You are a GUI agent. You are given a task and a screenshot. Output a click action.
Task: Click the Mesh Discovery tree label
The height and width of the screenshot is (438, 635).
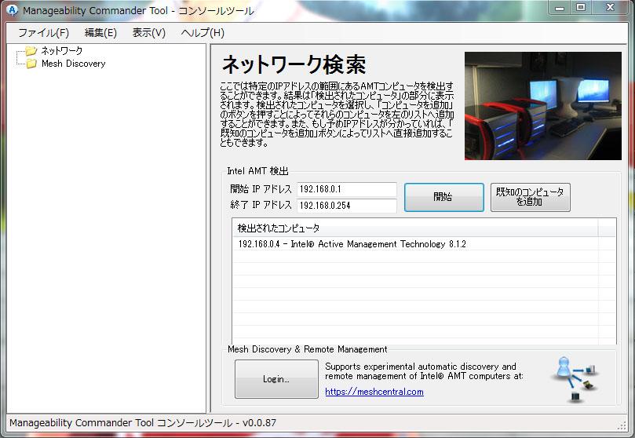(x=73, y=64)
